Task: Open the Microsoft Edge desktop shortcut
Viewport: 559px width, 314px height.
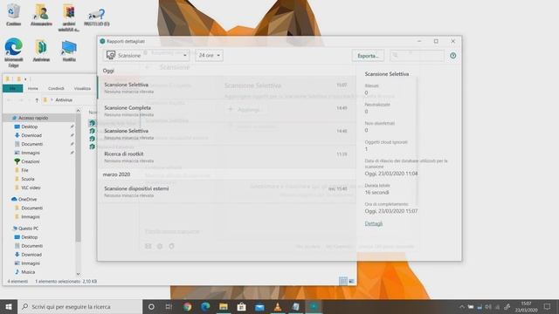Action: 14,52
